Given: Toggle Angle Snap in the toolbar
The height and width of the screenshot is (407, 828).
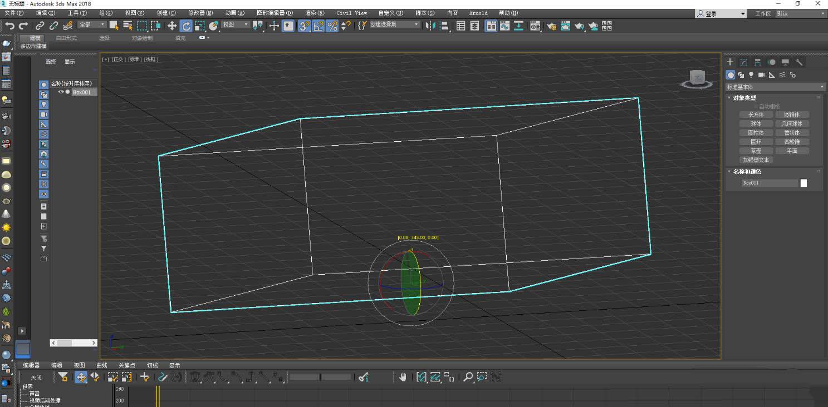Looking at the screenshot, I should 318,26.
